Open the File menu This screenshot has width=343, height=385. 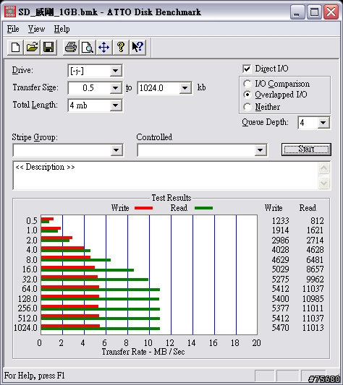pyautogui.click(x=13, y=29)
